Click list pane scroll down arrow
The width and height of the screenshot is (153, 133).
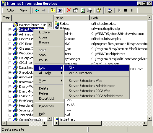tap(150, 118)
